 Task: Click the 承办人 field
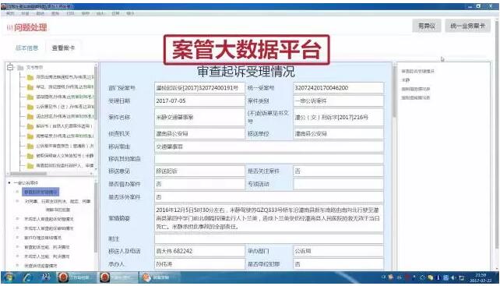[x=199, y=264]
